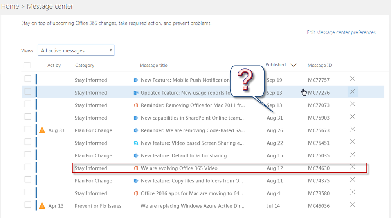Check the box for message MC77073
The width and height of the screenshot is (391, 218).
[x=28, y=104]
